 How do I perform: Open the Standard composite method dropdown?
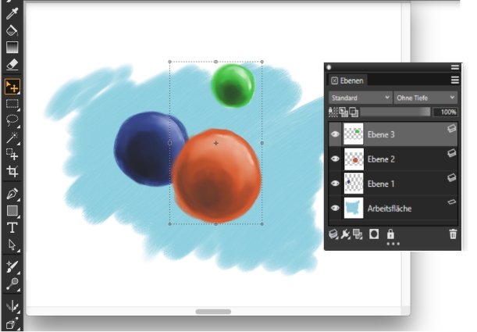point(361,98)
